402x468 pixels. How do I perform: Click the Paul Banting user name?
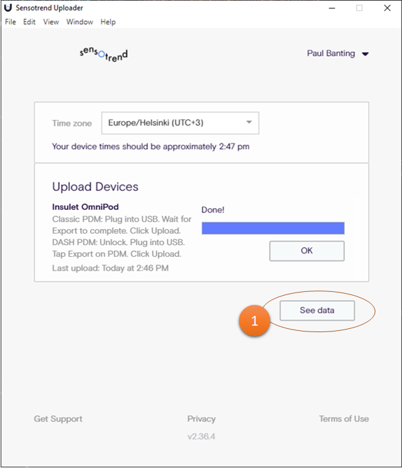[331, 54]
